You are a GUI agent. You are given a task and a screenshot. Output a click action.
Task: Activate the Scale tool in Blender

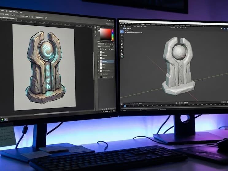122,44
